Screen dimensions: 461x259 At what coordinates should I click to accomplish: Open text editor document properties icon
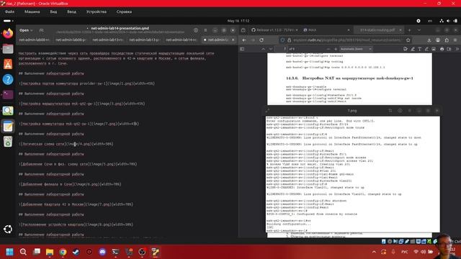(x=196, y=30)
